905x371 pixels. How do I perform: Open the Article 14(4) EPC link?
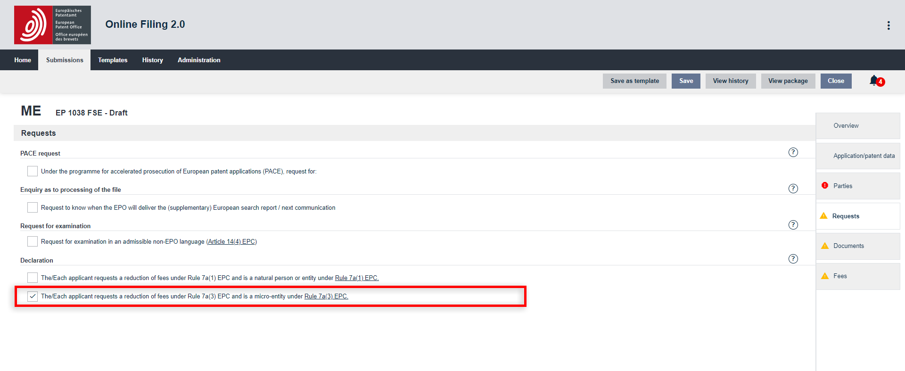coord(231,242)
